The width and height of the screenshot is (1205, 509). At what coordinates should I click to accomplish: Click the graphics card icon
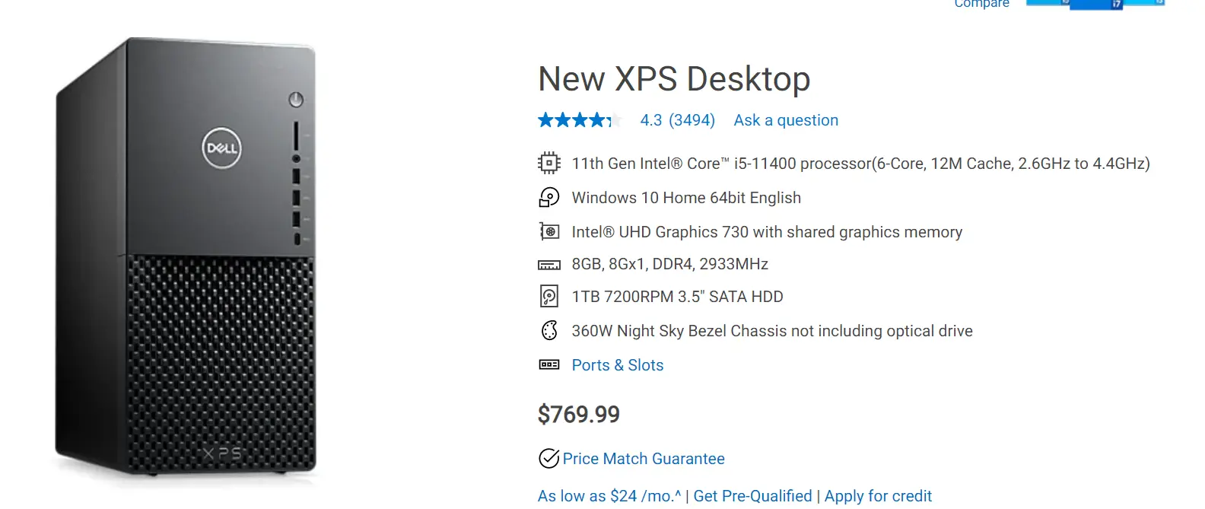pyautogui.click(x=549, y=231)
